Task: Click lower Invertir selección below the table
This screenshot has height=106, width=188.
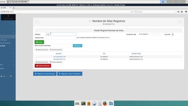Action: point(56,62)
